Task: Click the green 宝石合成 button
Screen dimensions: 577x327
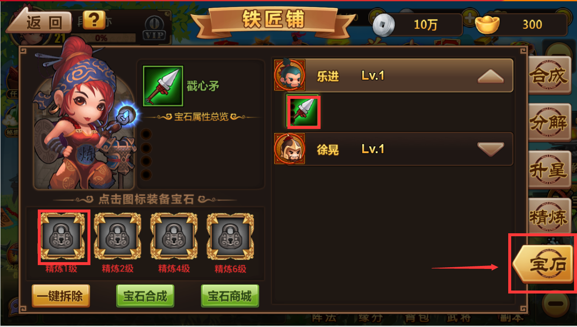Action: pos(145,296)
